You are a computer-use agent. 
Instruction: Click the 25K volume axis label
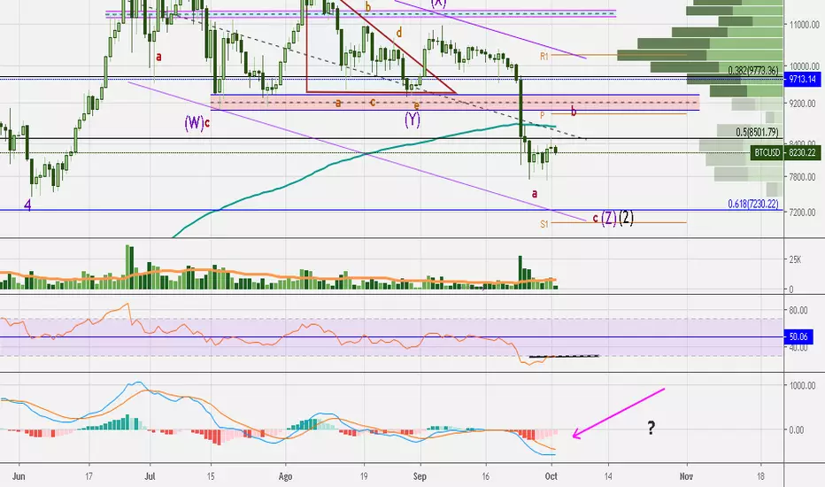click(x=795, y=259)
